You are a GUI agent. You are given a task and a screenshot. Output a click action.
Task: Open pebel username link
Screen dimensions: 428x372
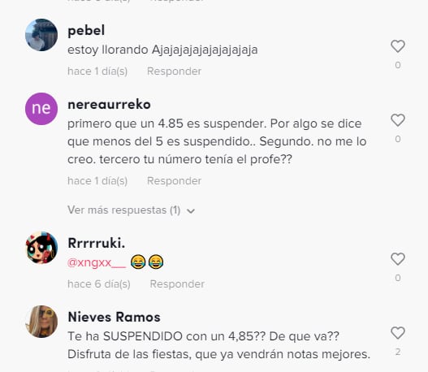86,30
